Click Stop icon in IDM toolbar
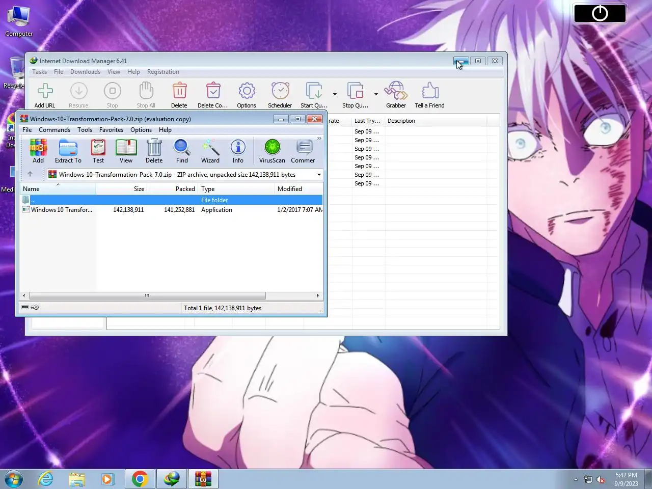 112,95
